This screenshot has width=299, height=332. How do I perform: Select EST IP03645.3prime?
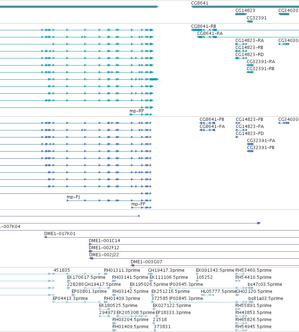tap(186, 284)
